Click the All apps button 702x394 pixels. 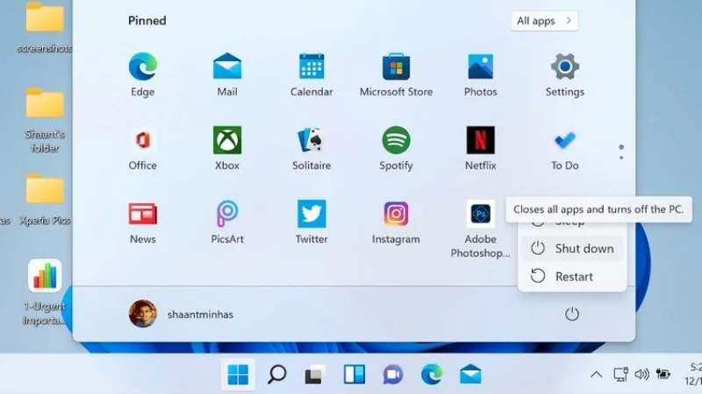[x=544, y=21]
